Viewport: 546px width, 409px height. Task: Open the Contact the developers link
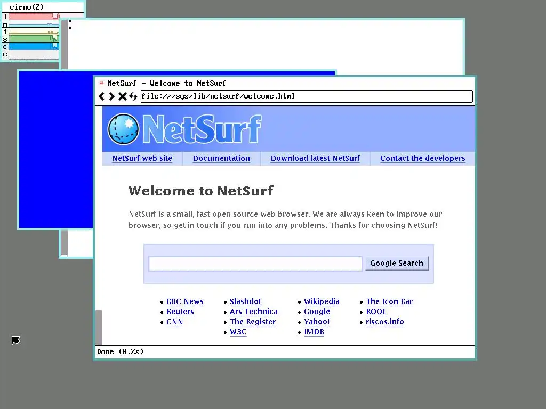422,158
